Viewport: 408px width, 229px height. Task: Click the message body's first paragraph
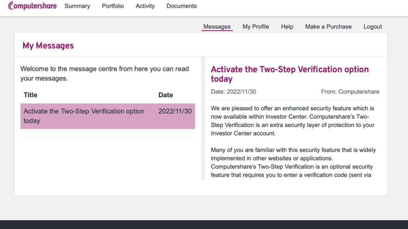point(292,121)
